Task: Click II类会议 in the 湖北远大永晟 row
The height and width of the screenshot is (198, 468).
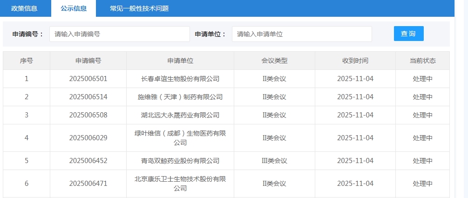Action: (275, 115)
